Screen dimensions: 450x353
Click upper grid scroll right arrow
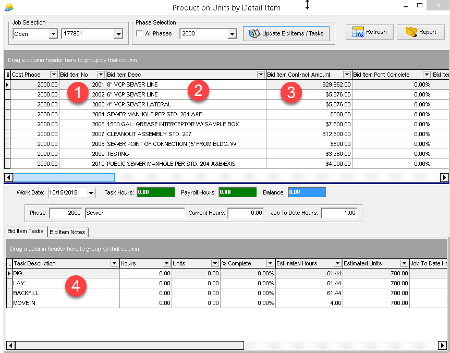444,178
